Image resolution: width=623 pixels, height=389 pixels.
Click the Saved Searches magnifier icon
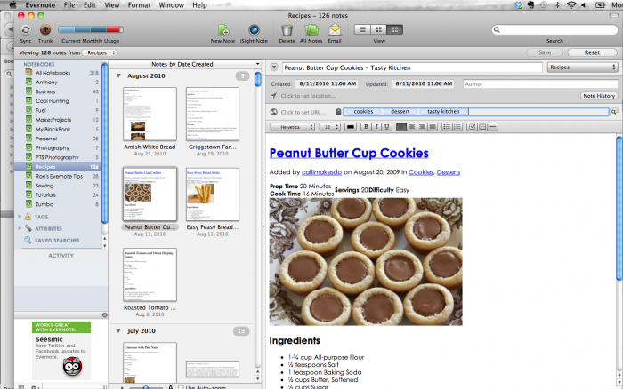28,240
